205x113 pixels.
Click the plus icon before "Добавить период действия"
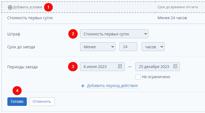click(x=83, y=86)
